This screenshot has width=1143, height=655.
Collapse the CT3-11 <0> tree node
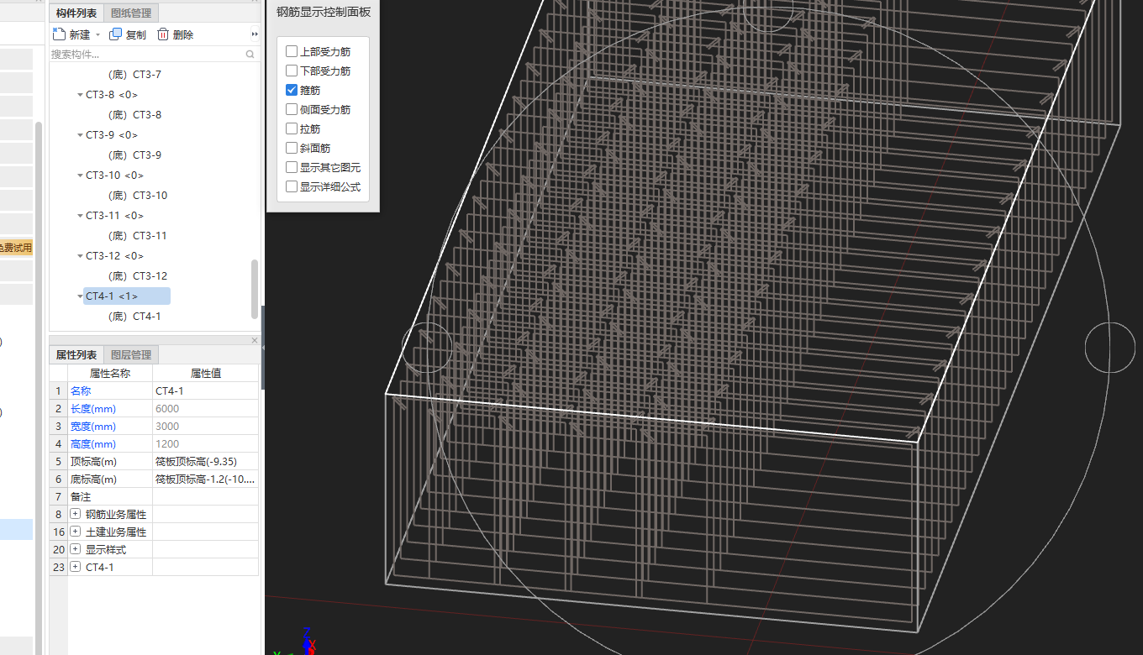pos(80,216)
